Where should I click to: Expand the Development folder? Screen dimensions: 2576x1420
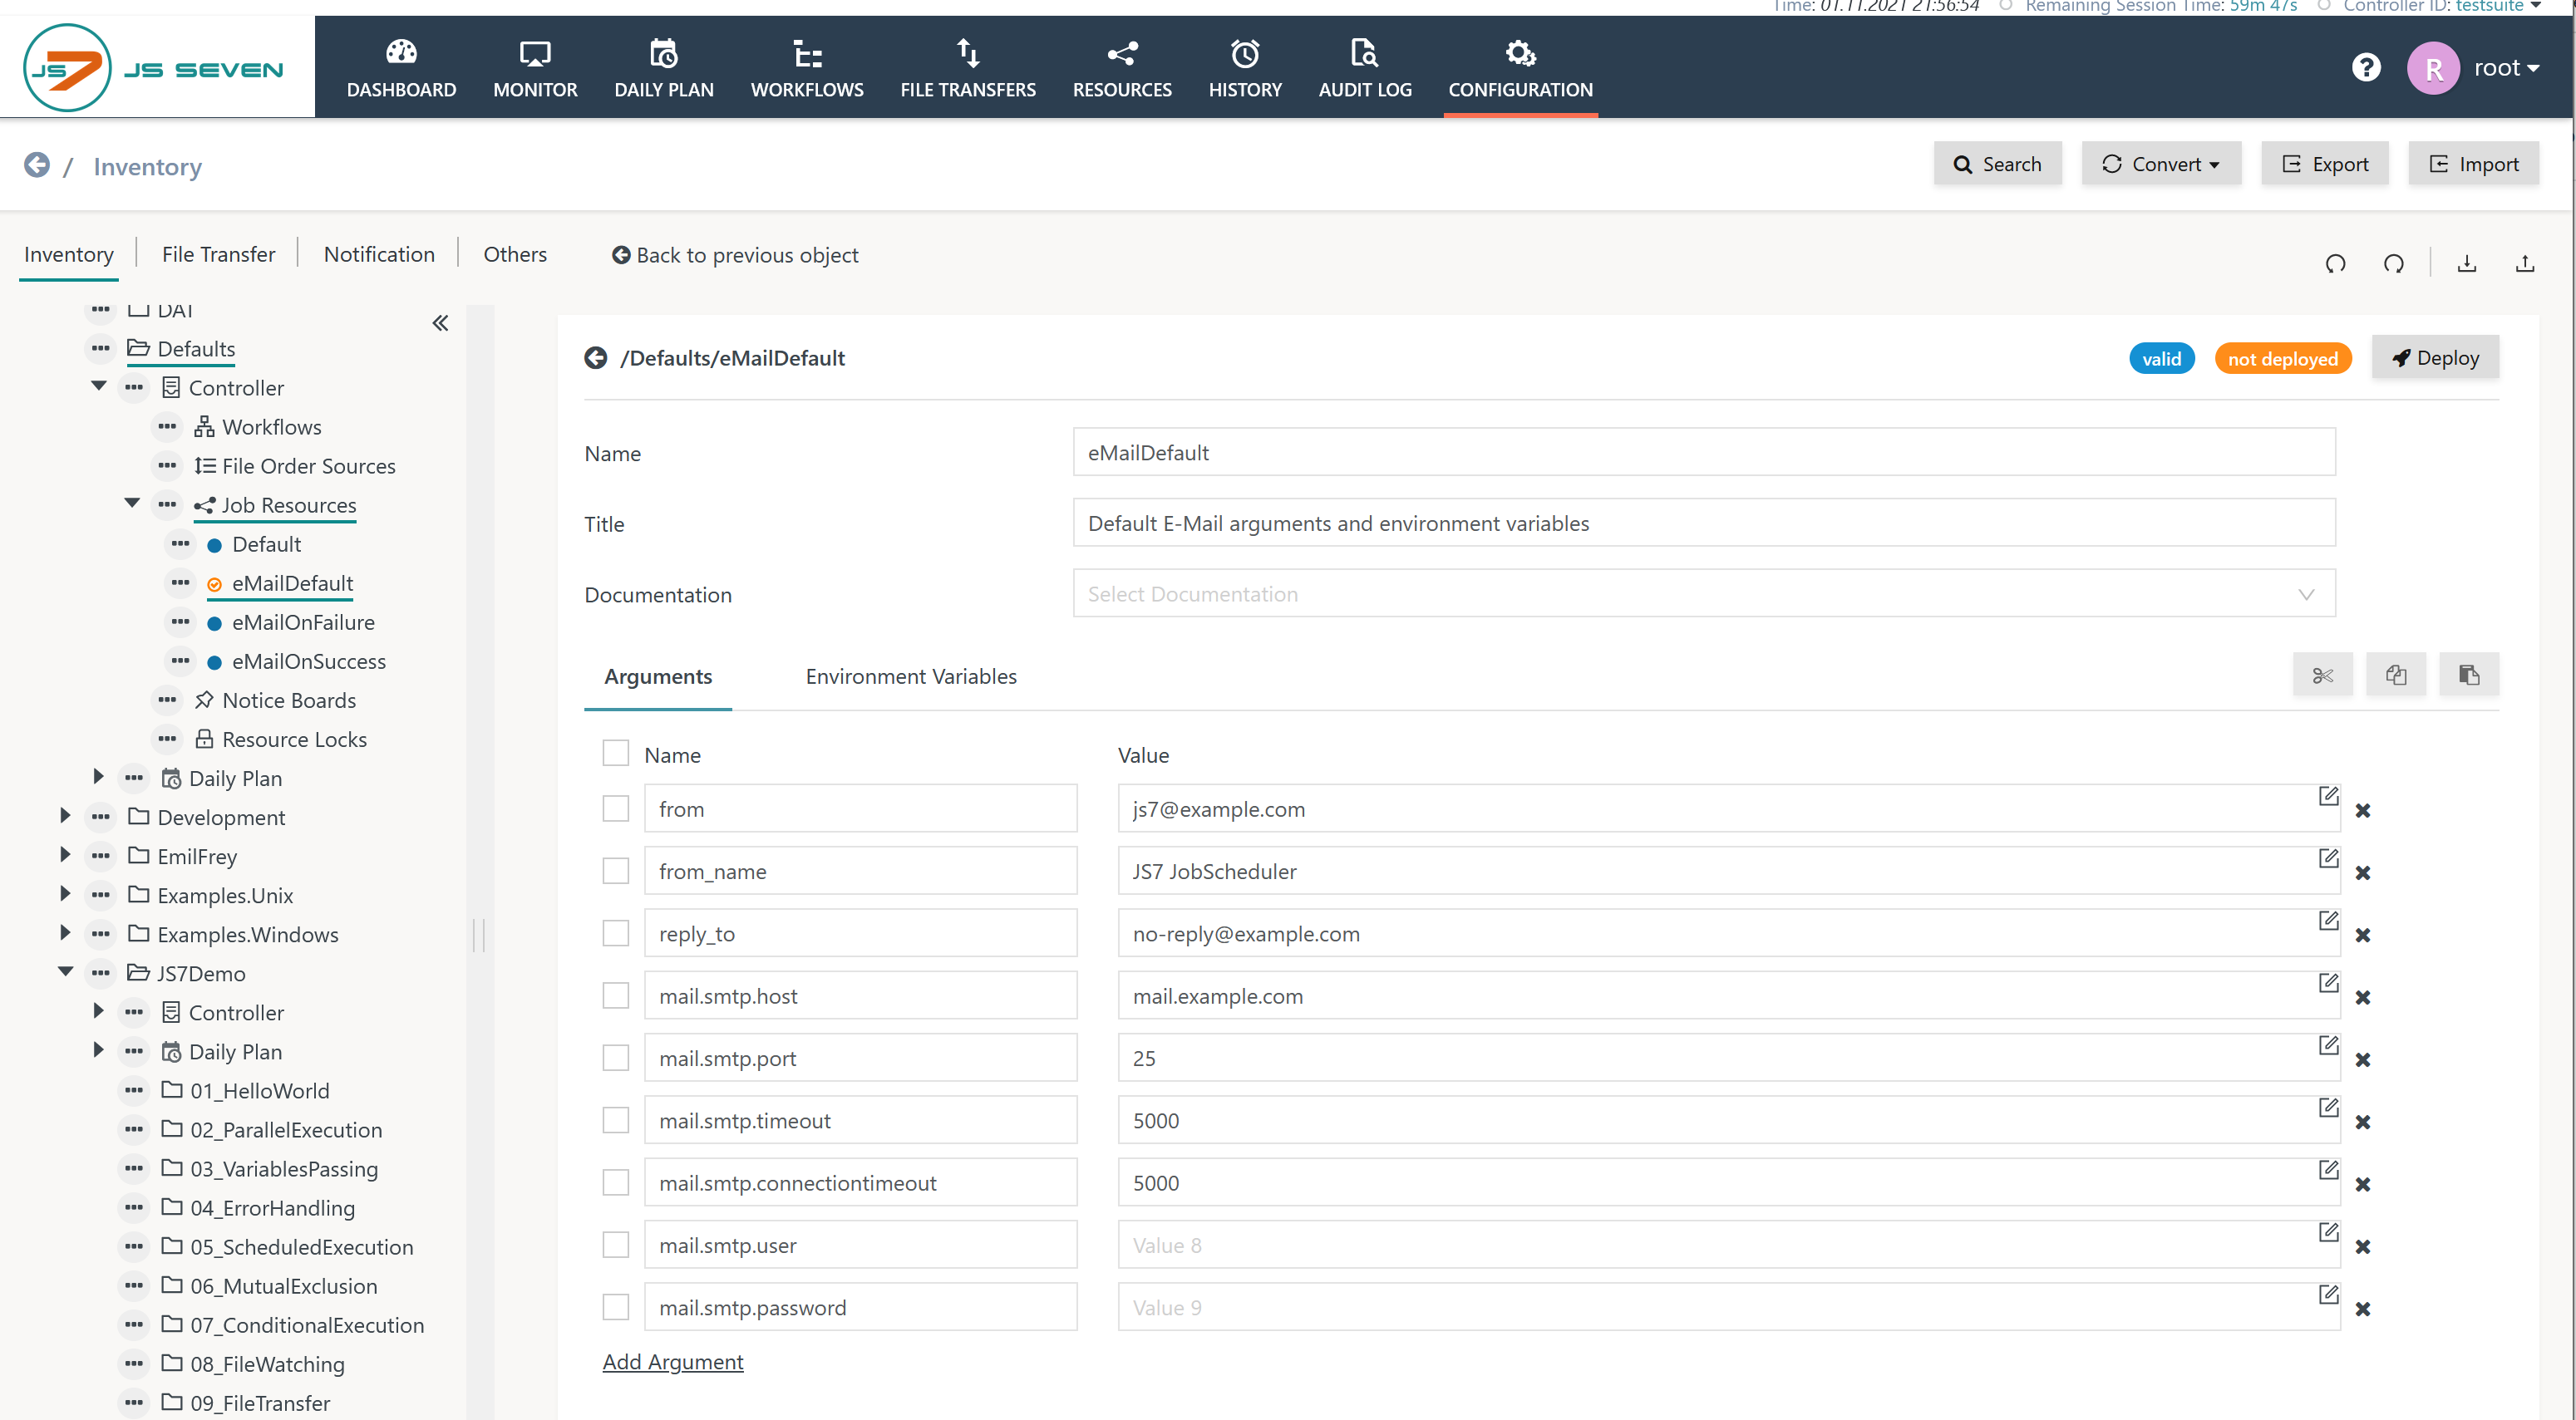[x=65, y=815]
